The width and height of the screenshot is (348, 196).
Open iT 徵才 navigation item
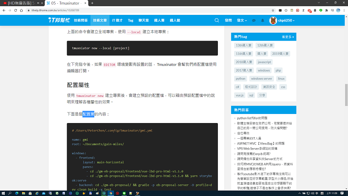(117, 20)
